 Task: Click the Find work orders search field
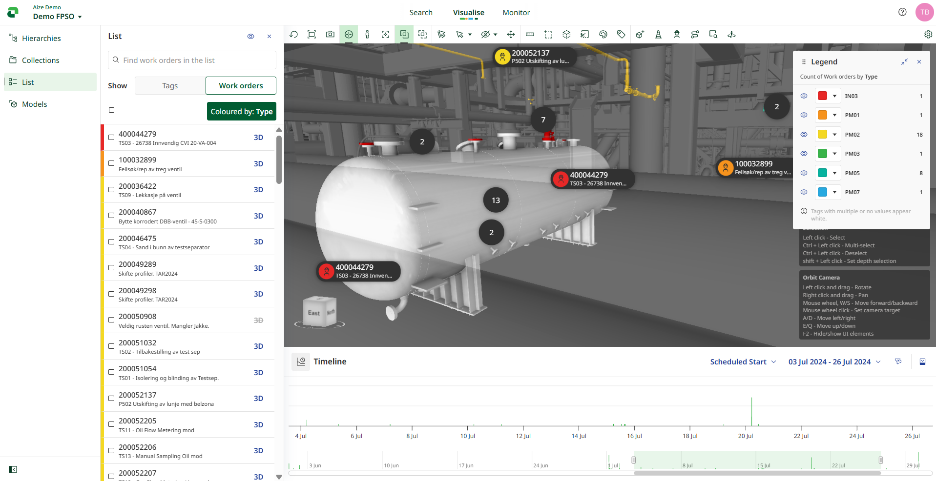[x=192, y=60]
